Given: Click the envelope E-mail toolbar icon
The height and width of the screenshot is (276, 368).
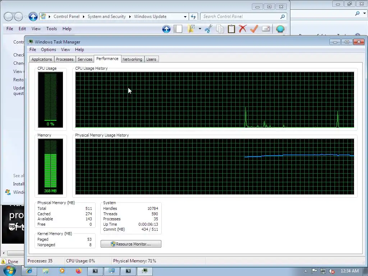Looking at the screenshot, I should pos(266,29).
